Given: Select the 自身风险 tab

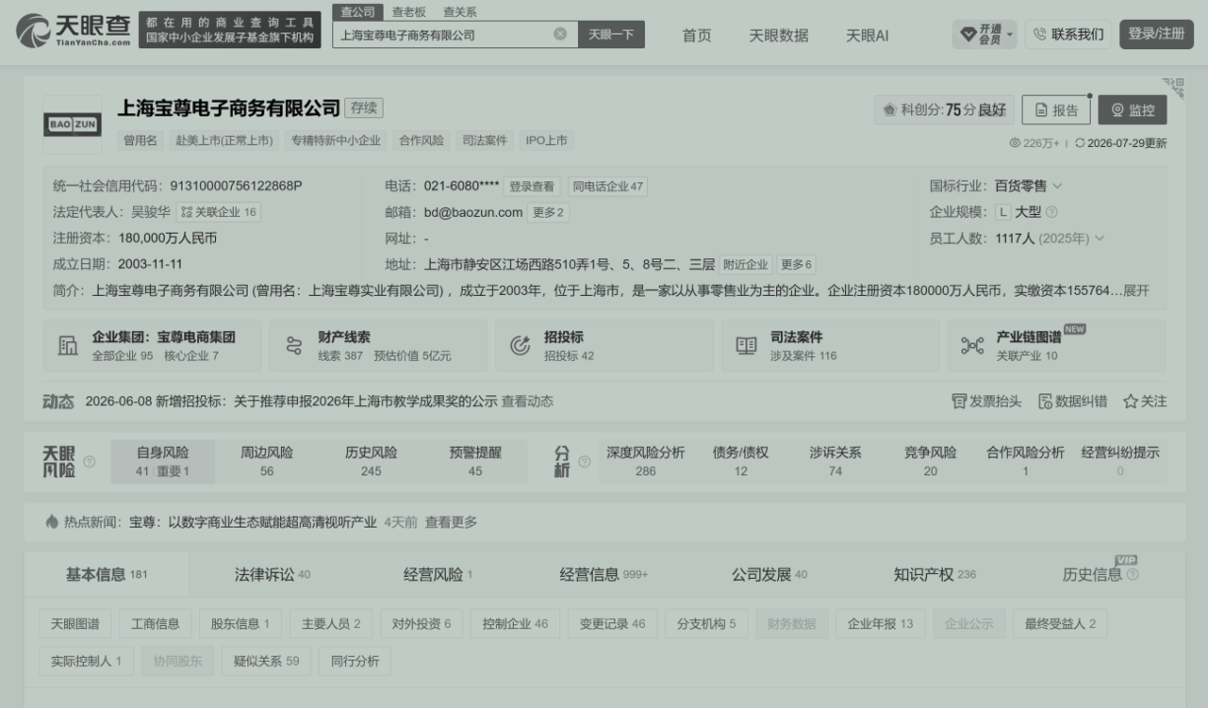Looking at the screenshot, I should point(162,462).
